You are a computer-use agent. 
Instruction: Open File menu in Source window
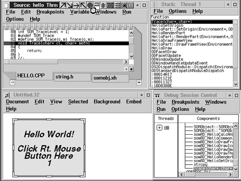click(x=11, y=12)
